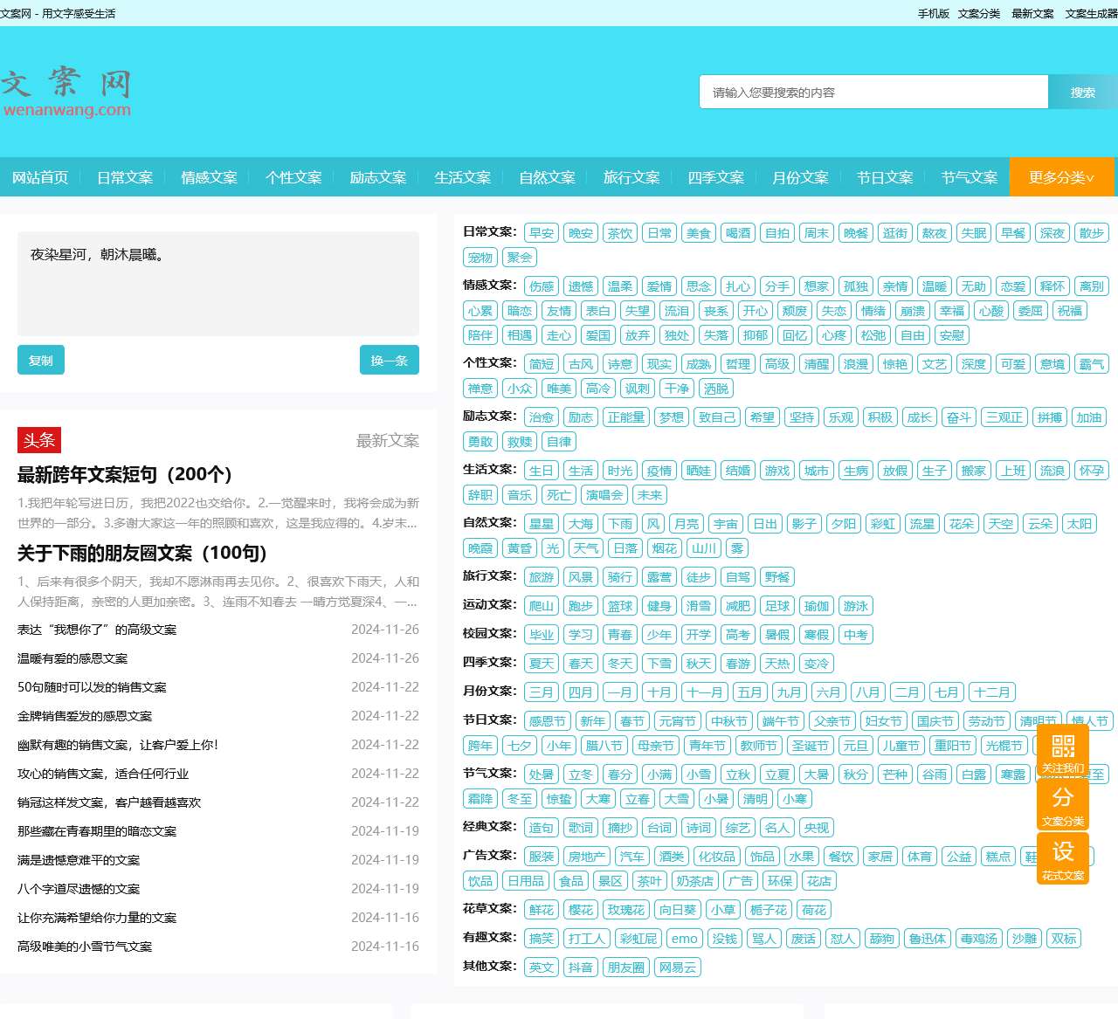This screenshot has height=1019, width=1118.
Task: Open the floating 文案分类 shortcut
Action: pos(1062,805)
